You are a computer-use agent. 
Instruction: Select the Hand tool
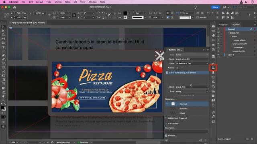click(x=3, y=96)
